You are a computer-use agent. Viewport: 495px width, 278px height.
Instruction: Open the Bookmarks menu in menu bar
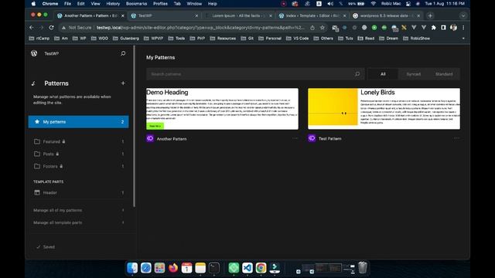tap(136, 4)
